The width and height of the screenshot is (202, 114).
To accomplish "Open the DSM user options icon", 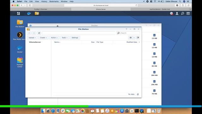I will (x=177, y=13).
